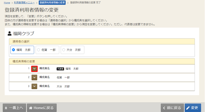Select 福岡 太郎 as contact person
The width and height of the screenshot is (205, 112).
point(14,50)
